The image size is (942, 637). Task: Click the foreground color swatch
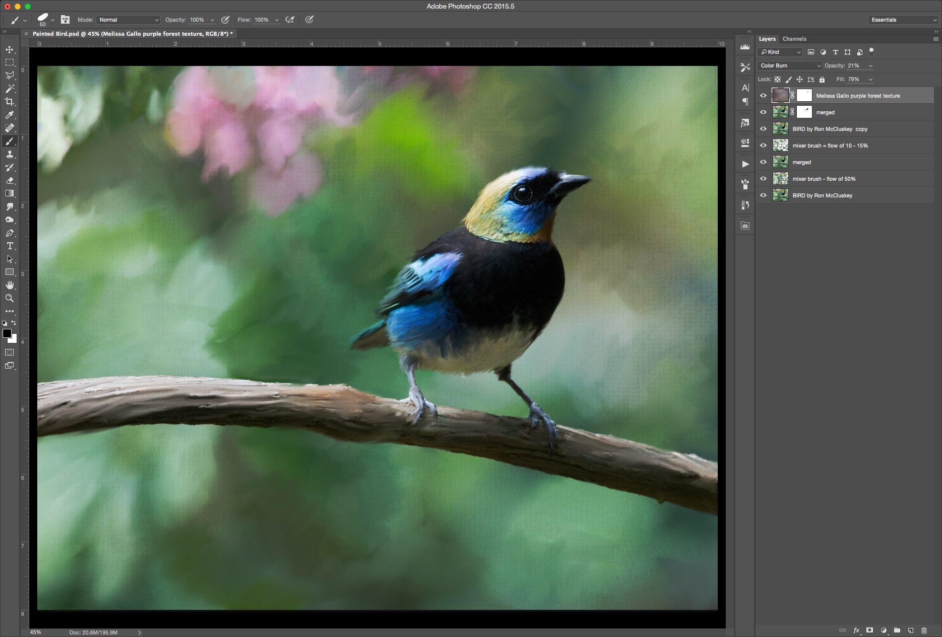[7, 334]
